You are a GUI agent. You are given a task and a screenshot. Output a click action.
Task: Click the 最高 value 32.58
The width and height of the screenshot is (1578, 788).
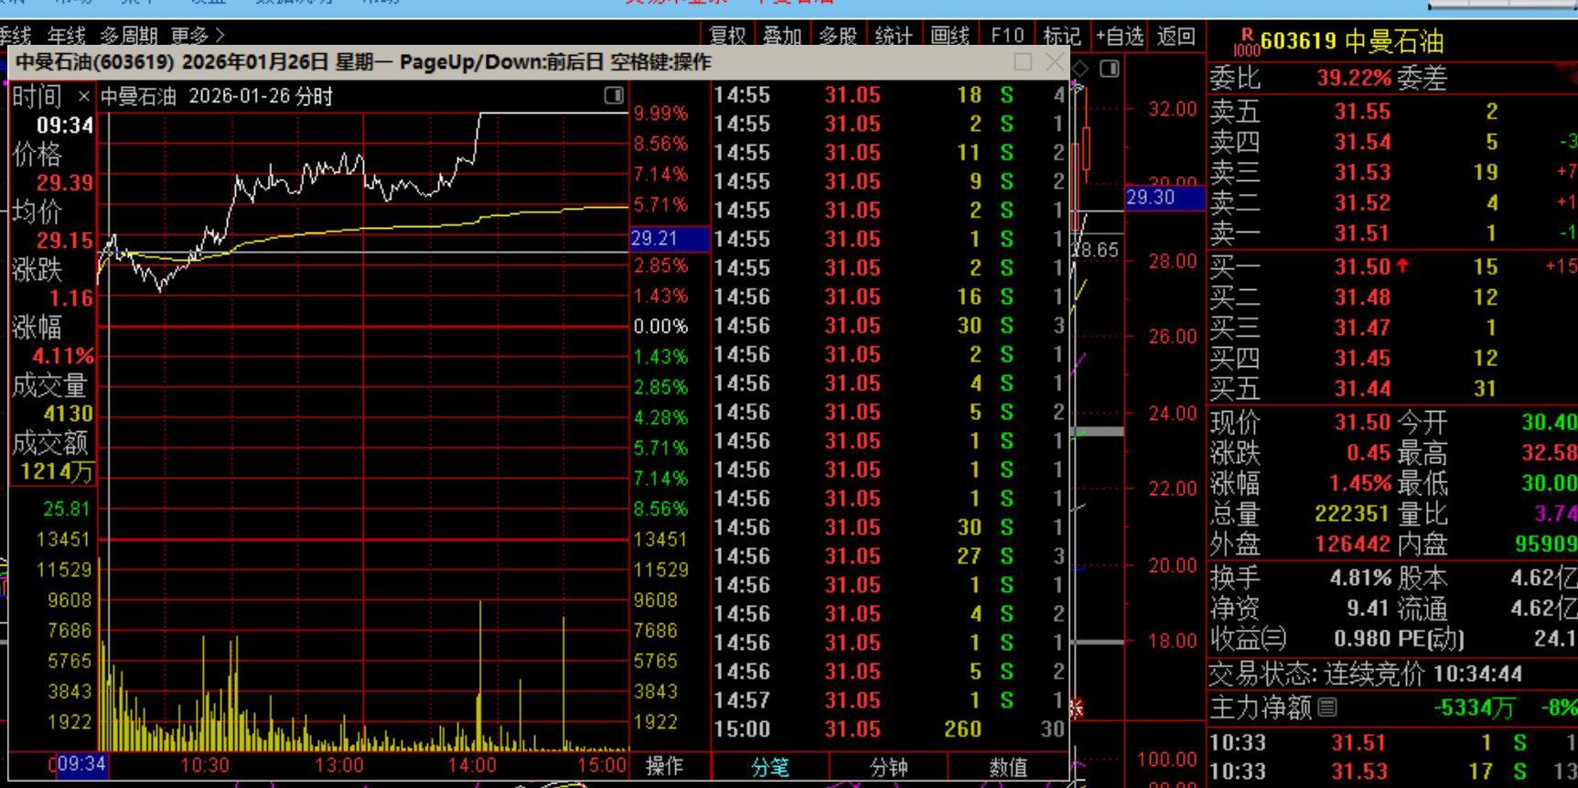[x=1550, y=453]
